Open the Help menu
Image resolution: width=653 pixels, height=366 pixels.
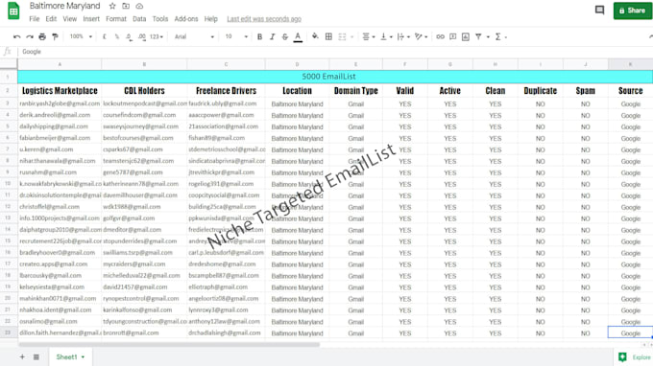click(210, 19)
